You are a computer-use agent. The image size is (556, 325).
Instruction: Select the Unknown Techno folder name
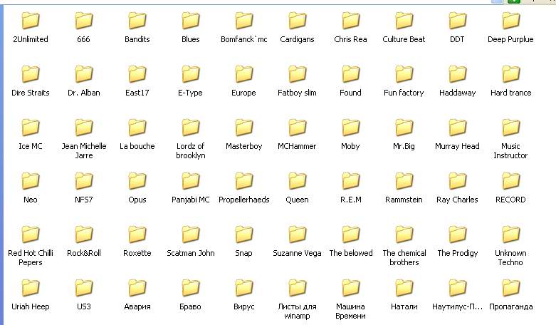pos(510,258)
